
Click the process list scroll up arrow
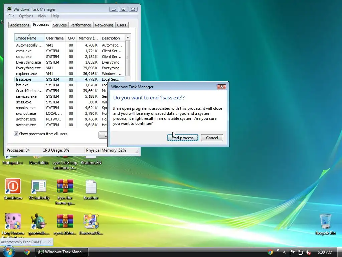click(x=128, y=37)
